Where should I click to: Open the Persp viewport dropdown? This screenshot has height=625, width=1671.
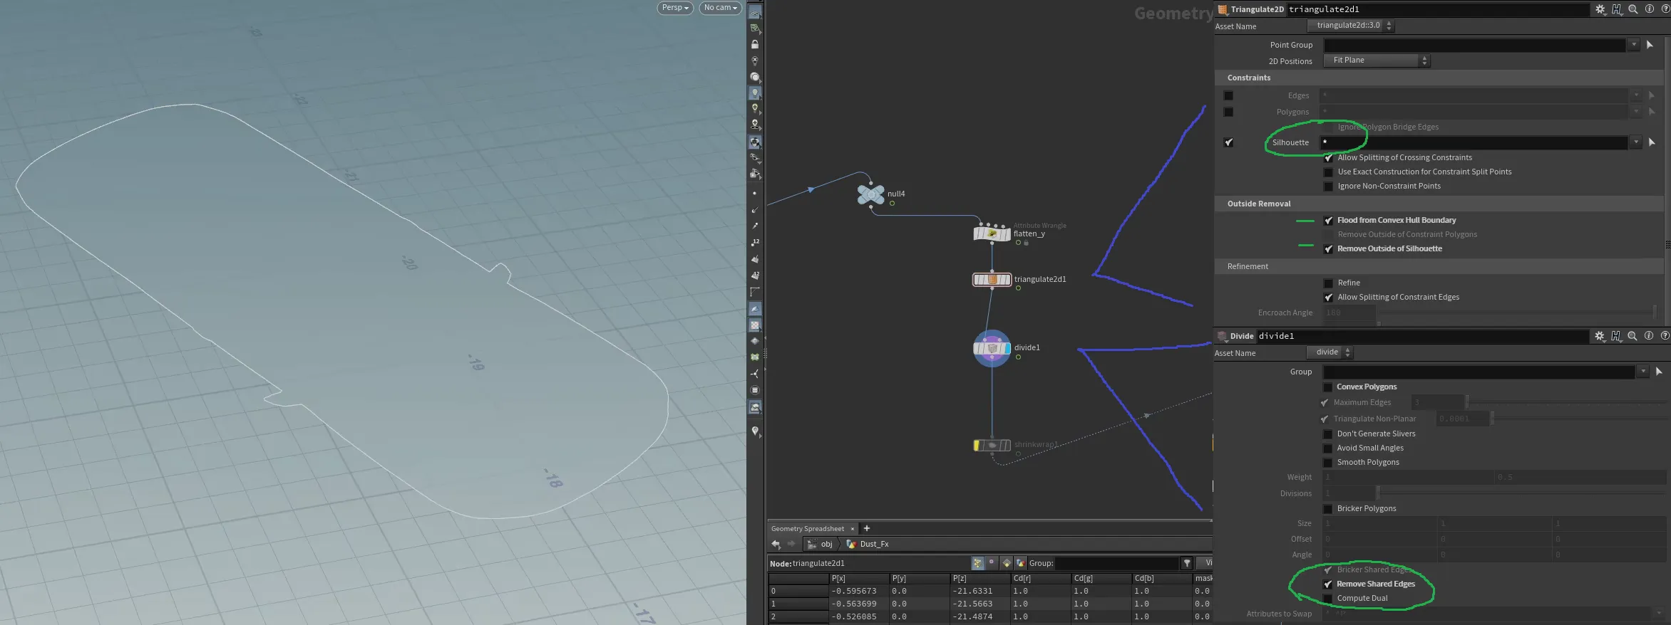pos(674,8)
